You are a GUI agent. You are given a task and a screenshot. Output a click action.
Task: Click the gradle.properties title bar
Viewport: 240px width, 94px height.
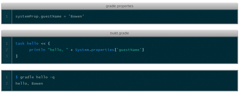(x=120, y=6)
